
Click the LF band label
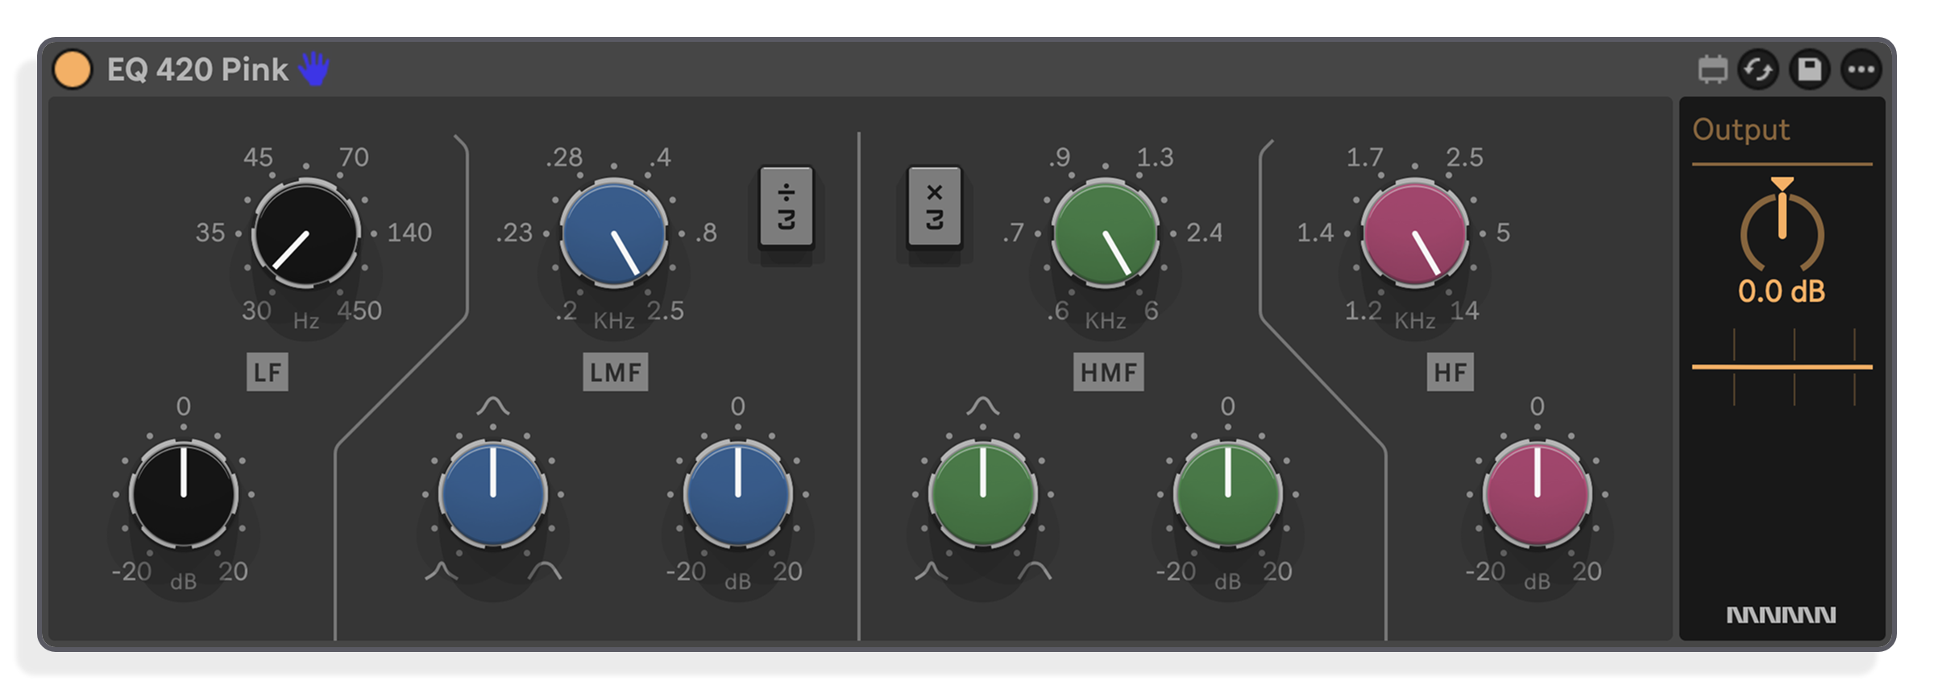click(x=268, y=372)
